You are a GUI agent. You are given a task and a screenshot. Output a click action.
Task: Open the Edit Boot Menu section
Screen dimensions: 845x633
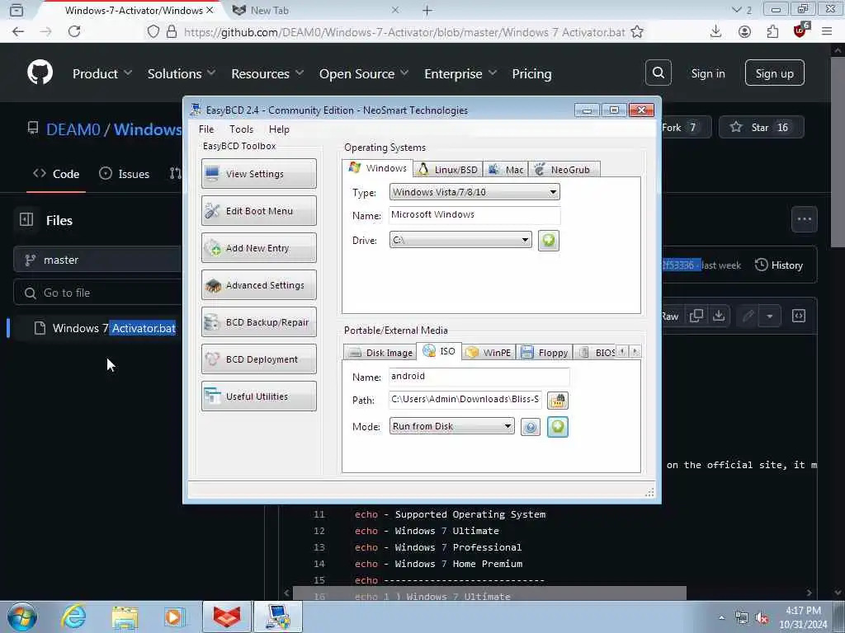[258, 210]
